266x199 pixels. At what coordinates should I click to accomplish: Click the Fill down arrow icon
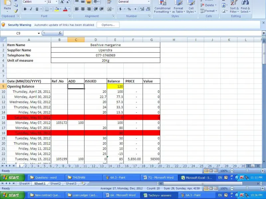(223, 5)
